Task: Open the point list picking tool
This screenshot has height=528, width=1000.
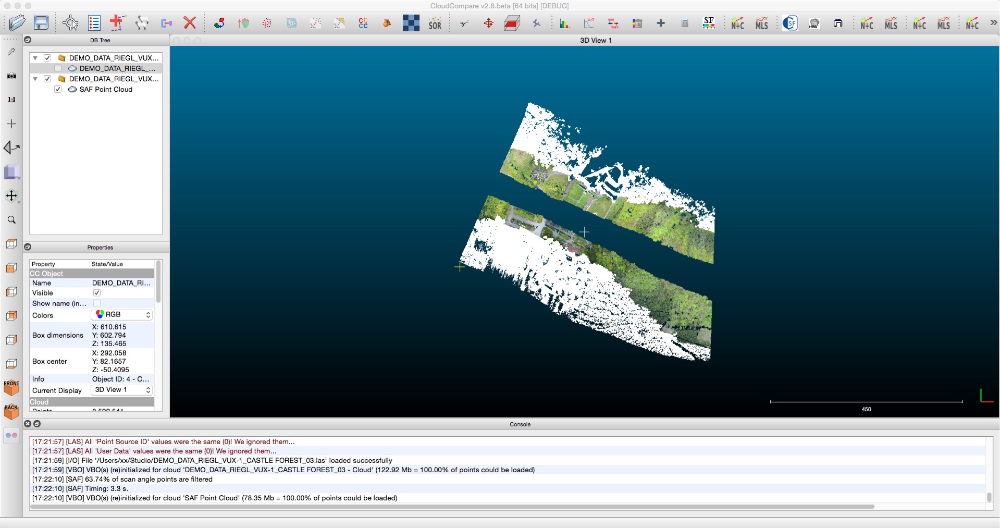Action: pos(94,23)
